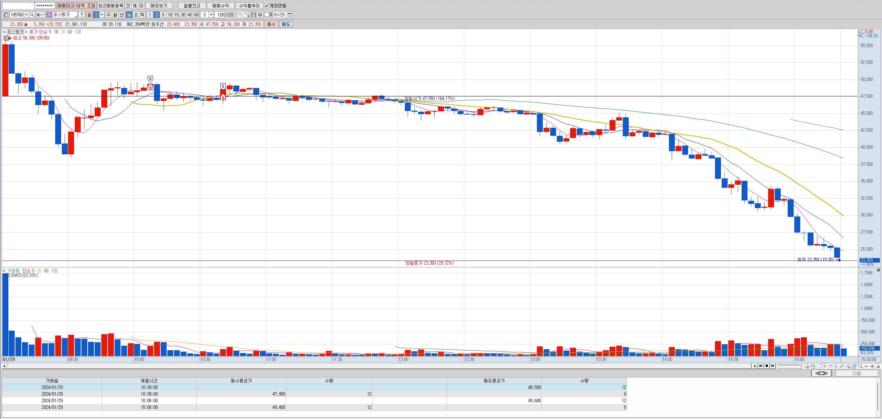Click the save chart floppy icon
Viewport: 882px width, 419px height.
[x=254, y=15]
